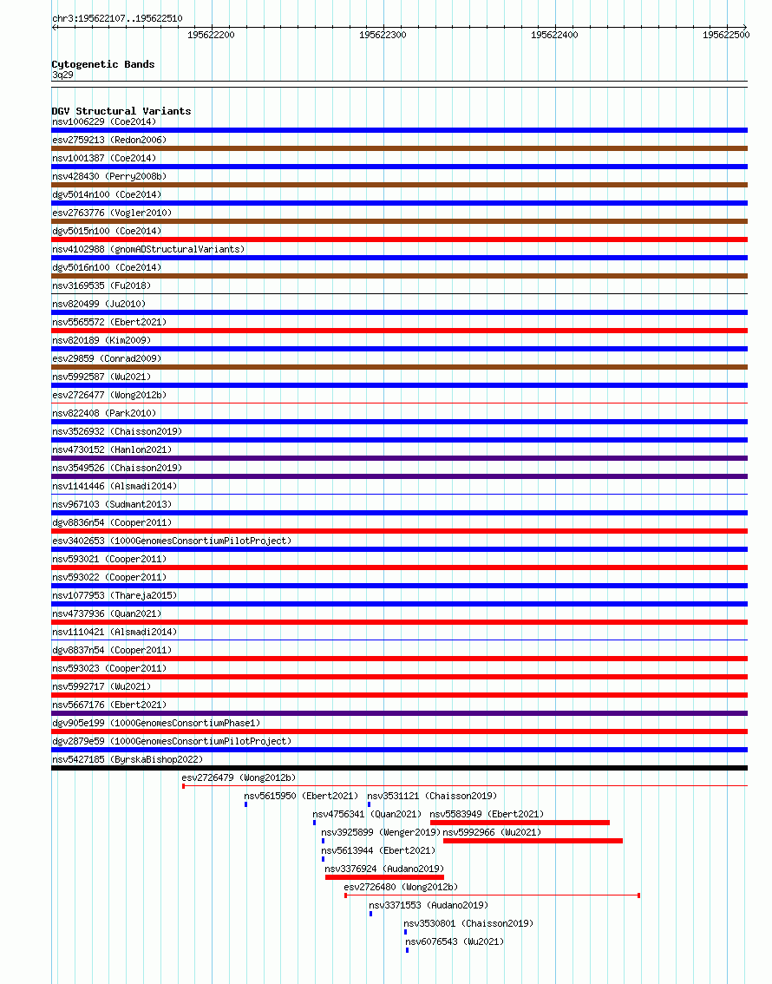Click the nsv4730152 (Hanlon2021) label
Image resolution: width=772 pixels, height=984 pixels.
[112, 449]
